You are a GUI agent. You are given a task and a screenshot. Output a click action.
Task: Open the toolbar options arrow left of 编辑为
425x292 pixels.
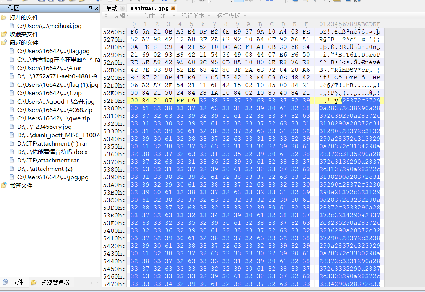[x=106, y=16]
